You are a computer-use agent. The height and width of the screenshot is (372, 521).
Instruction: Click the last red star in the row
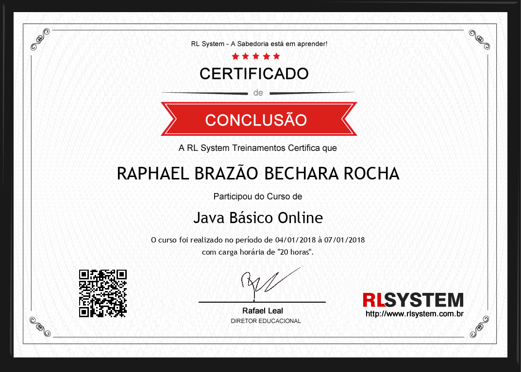[x=276, y=56]
